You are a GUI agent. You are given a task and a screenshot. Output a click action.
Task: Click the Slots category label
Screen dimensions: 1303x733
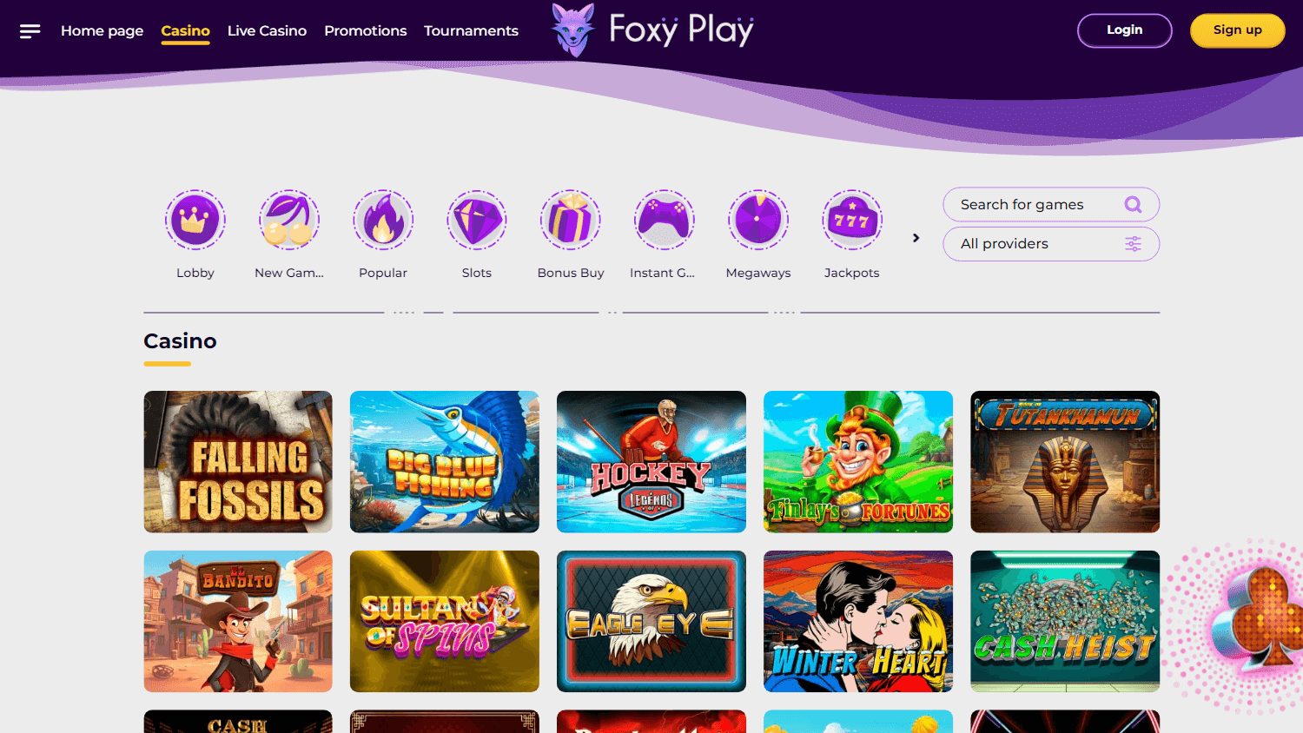[x=477, y=273]
